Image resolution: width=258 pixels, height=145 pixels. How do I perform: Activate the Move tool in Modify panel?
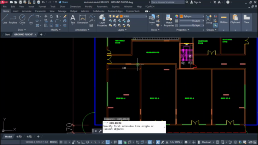pyautogui.click(x=46, y=16)
